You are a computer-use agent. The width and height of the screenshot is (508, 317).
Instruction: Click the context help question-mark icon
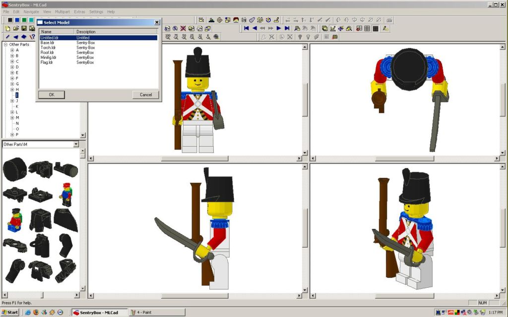[x=32, y=37]
